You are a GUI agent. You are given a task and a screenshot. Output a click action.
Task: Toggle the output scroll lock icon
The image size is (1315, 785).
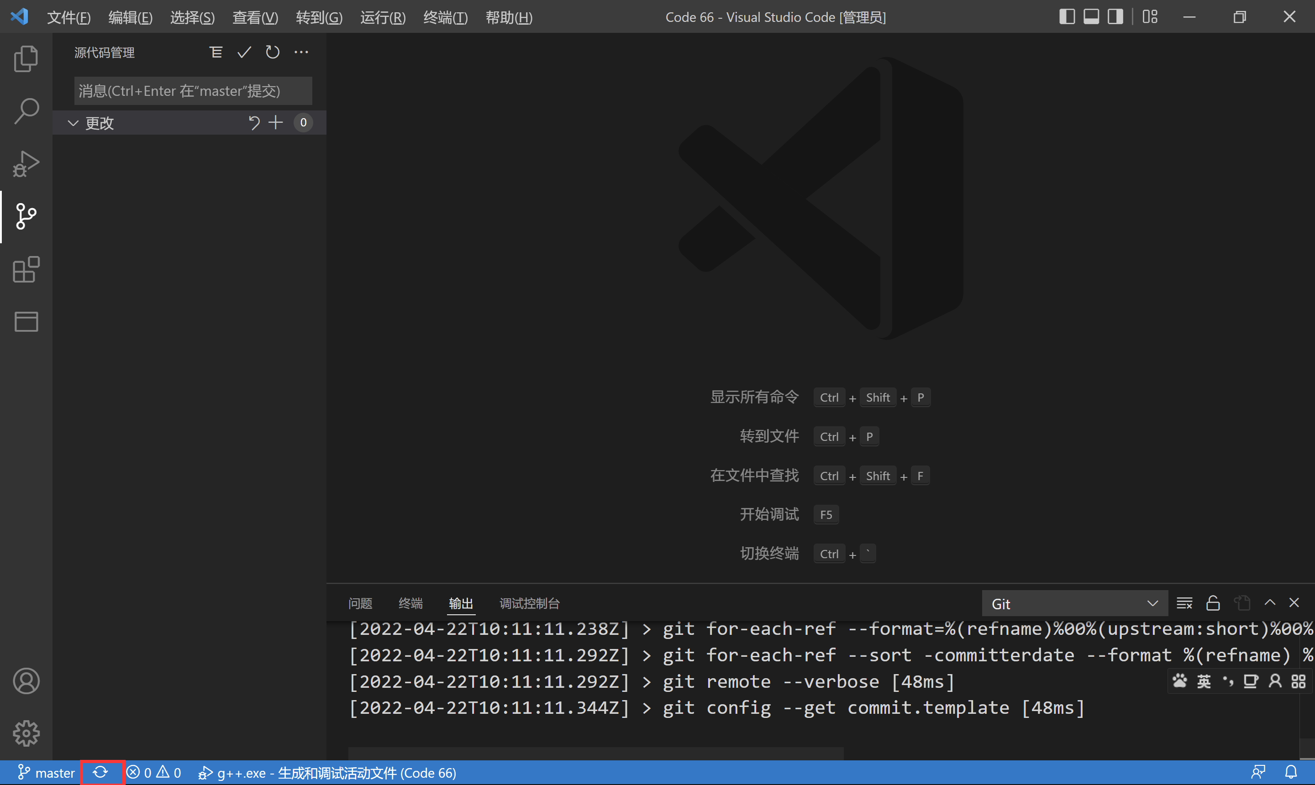tap(1213, 603)
